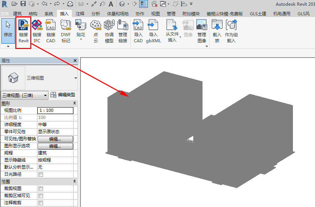This screenshot has width=315, height=207.
Task: Choose the DWF 标记 tool
Action: point(66,32)
